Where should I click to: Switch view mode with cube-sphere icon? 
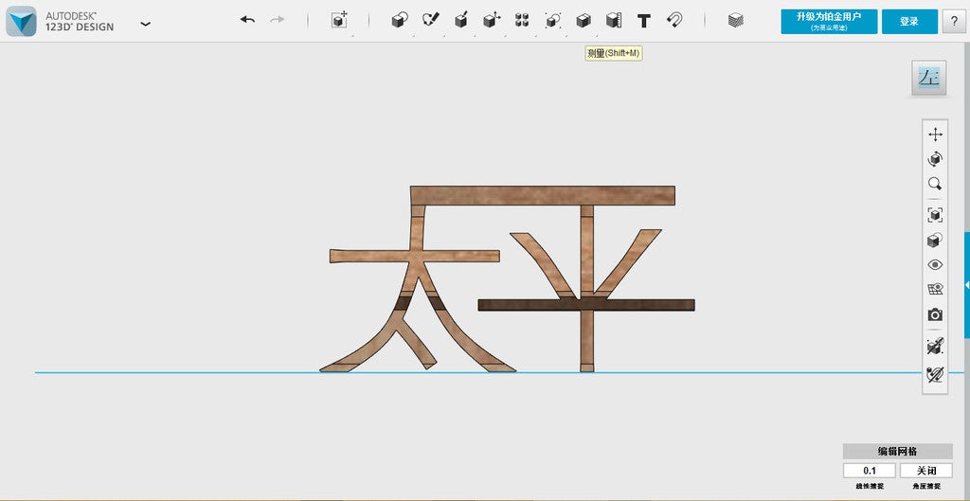click(x=935, y=240)
